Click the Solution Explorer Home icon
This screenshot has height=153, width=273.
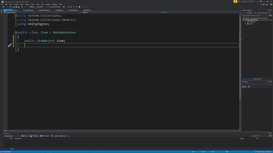(248, 13)
